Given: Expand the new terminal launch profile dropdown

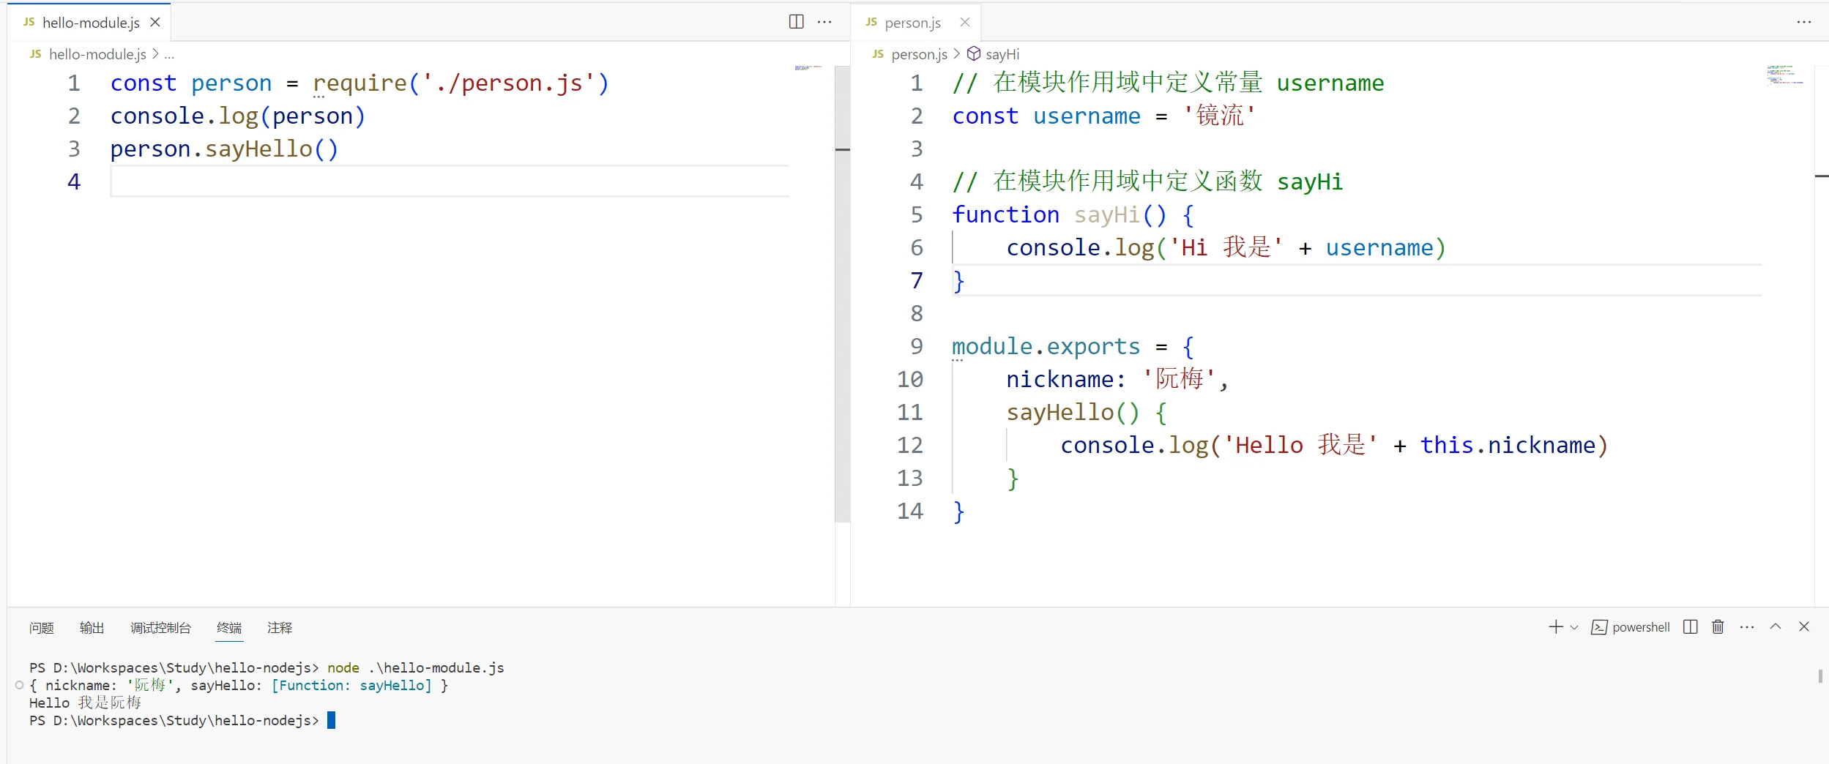Looking at the screenshot, I should click(1574, 628).
